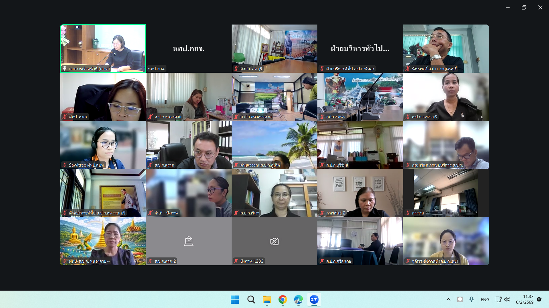Select the หทป.กกจ. participant tile
This screenshot has height=308, width=549.
tap(188, 48)
